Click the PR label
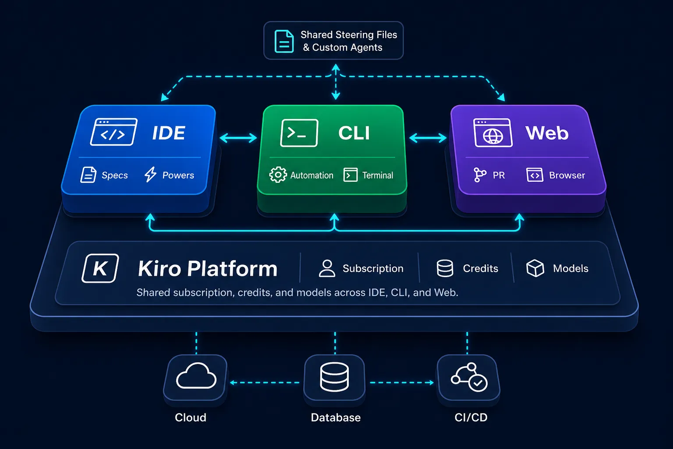 499,175
